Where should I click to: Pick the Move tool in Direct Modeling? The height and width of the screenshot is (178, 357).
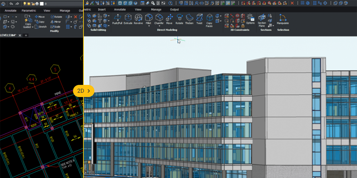pos(169,19)
